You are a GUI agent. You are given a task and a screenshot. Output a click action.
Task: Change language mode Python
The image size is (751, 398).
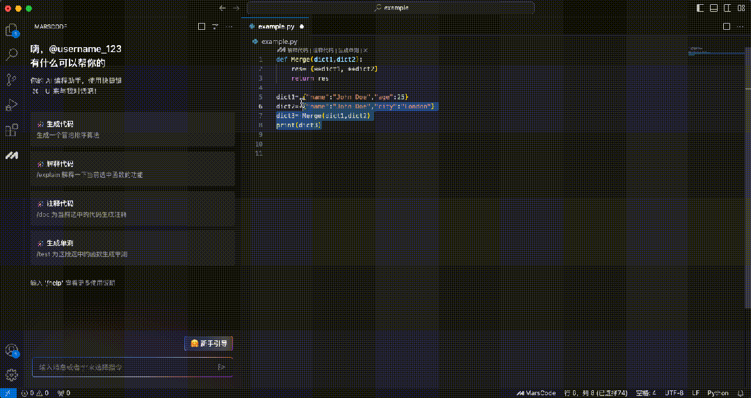pos(718,392)
